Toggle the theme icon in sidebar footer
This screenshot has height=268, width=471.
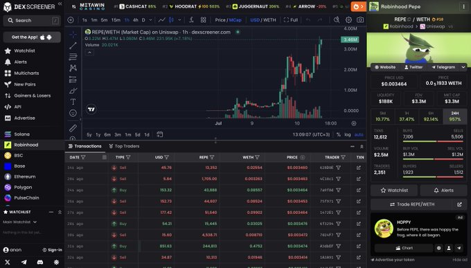pyautogui.click(x=56, y=262)
